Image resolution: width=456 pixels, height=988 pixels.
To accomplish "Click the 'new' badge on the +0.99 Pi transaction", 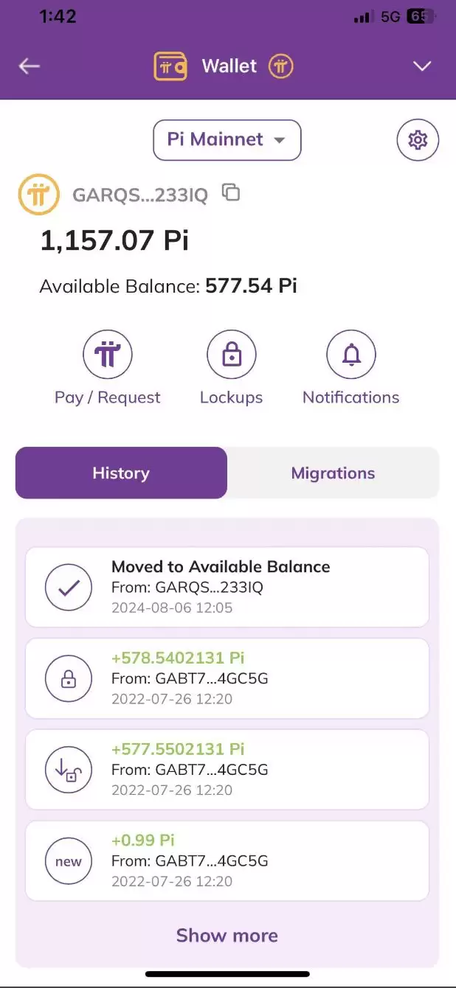I will click(68, 860).
